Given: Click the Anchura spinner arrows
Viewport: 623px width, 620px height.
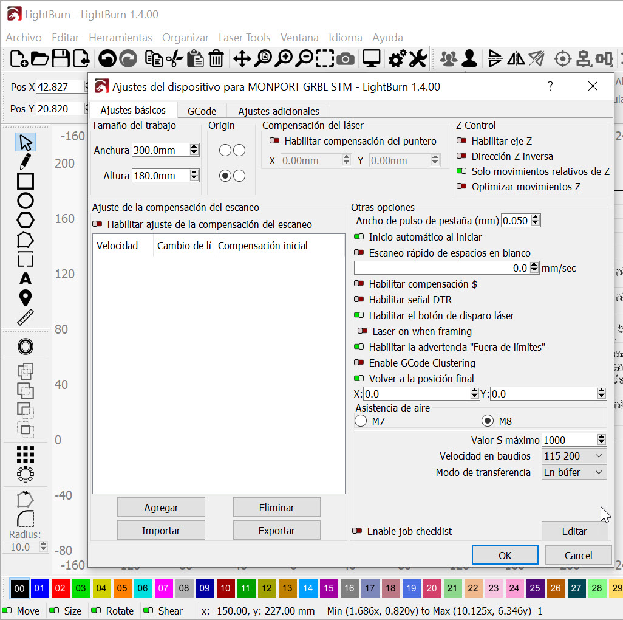Looking at the screenshot, I should tap(194, 150).
